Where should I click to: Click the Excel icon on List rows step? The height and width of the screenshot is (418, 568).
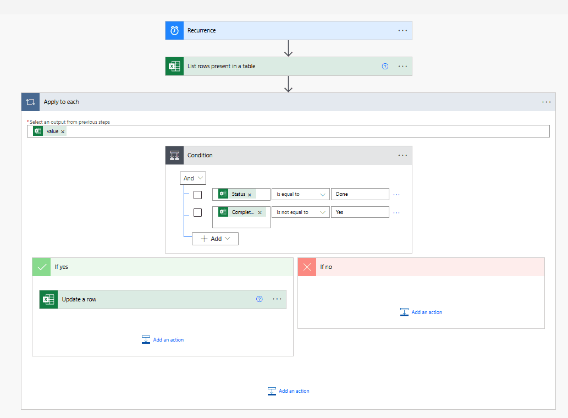(x=174, y=66)
